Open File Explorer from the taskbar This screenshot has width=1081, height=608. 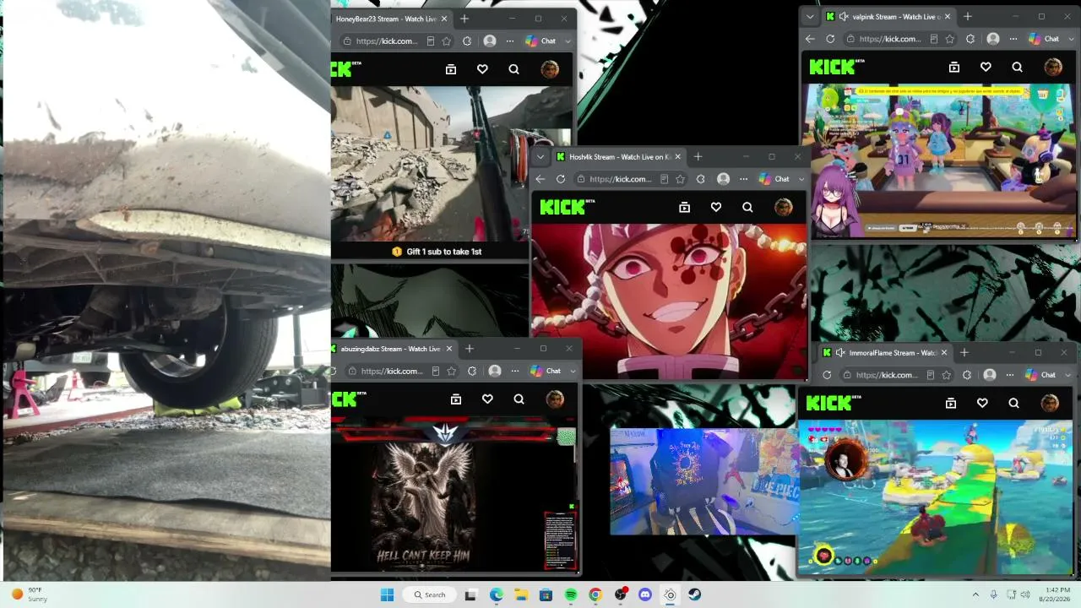[x=521, y=594]
